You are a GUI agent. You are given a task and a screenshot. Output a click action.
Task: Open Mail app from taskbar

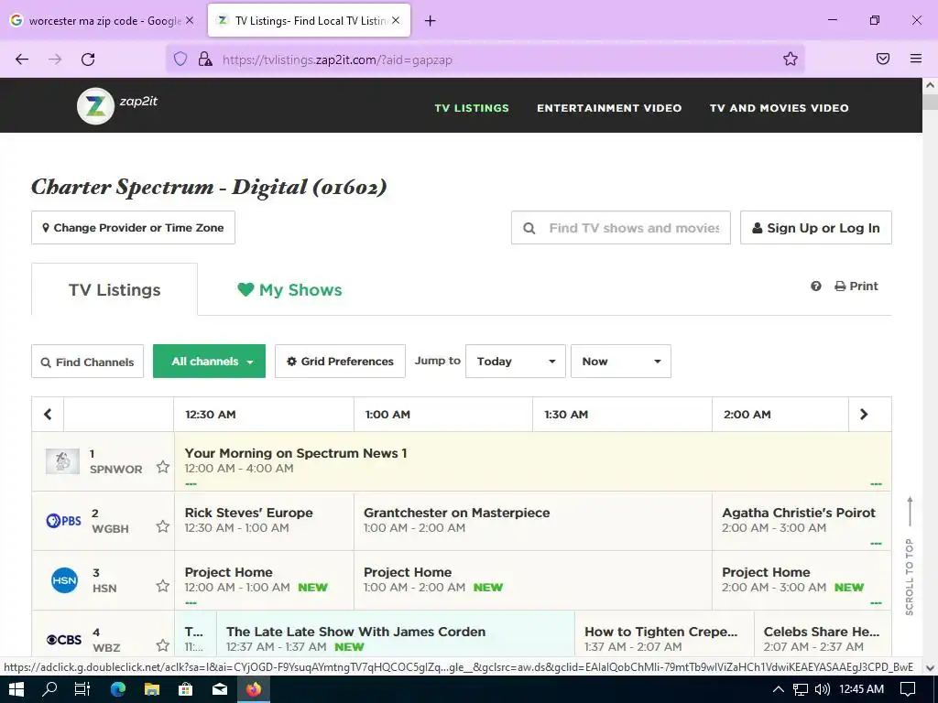click(220, 689)
